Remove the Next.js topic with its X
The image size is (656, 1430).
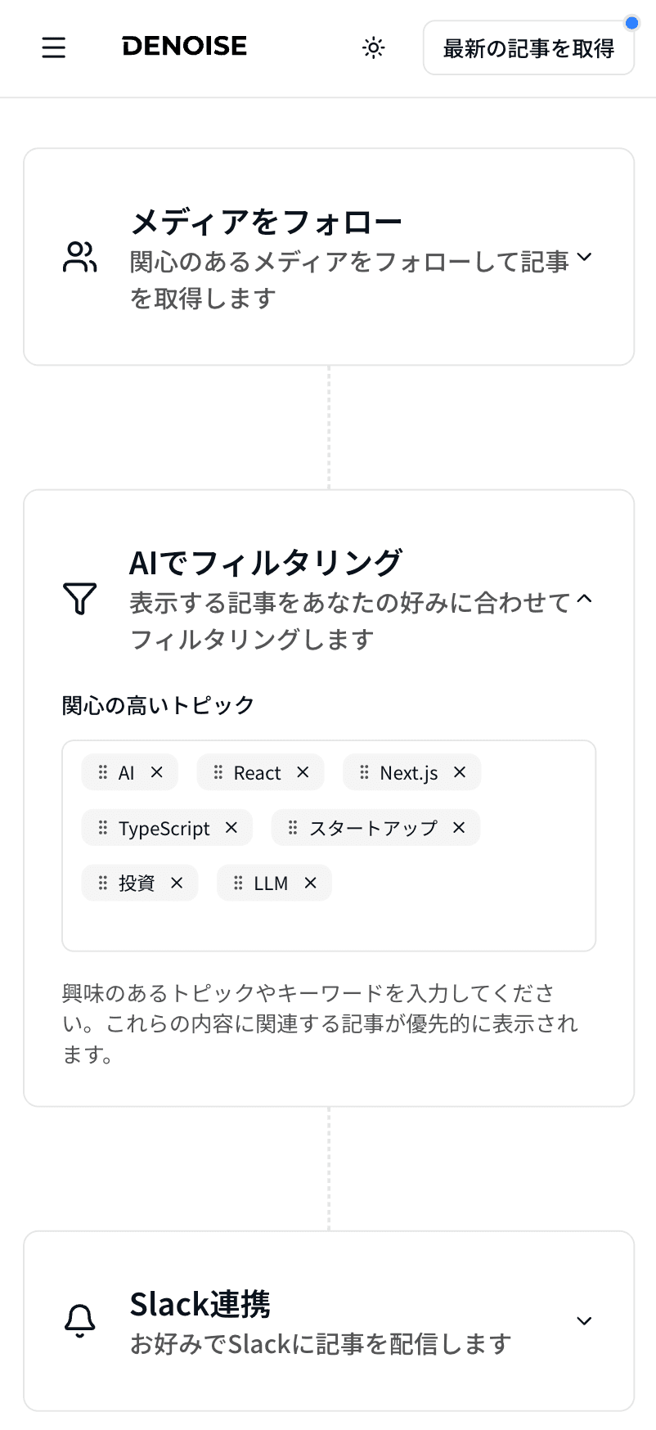(460, 771)
